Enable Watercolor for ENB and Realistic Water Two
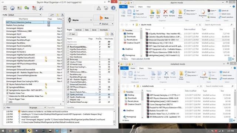 7,96
